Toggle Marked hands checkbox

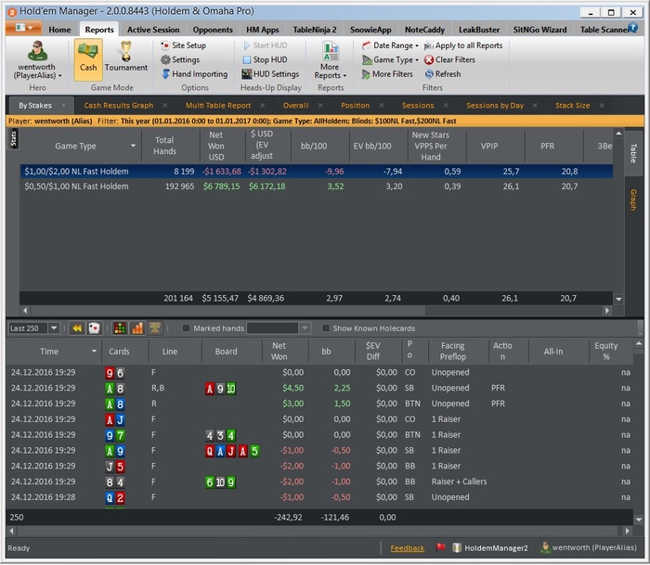[186, 328]
